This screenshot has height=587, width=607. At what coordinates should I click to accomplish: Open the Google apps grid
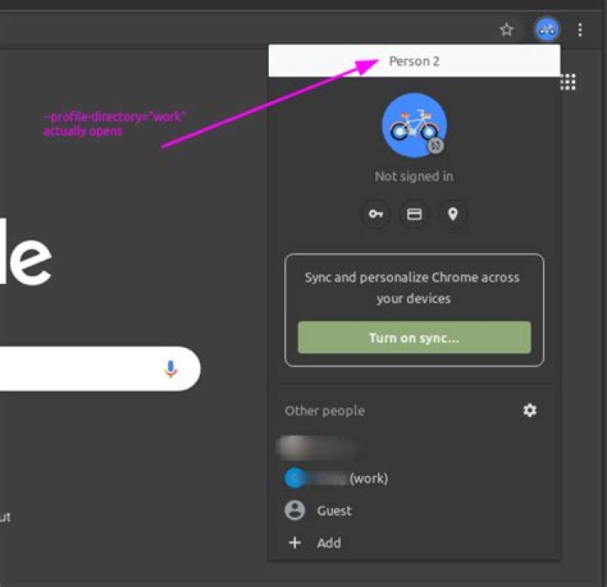click(x=568, y=82)
